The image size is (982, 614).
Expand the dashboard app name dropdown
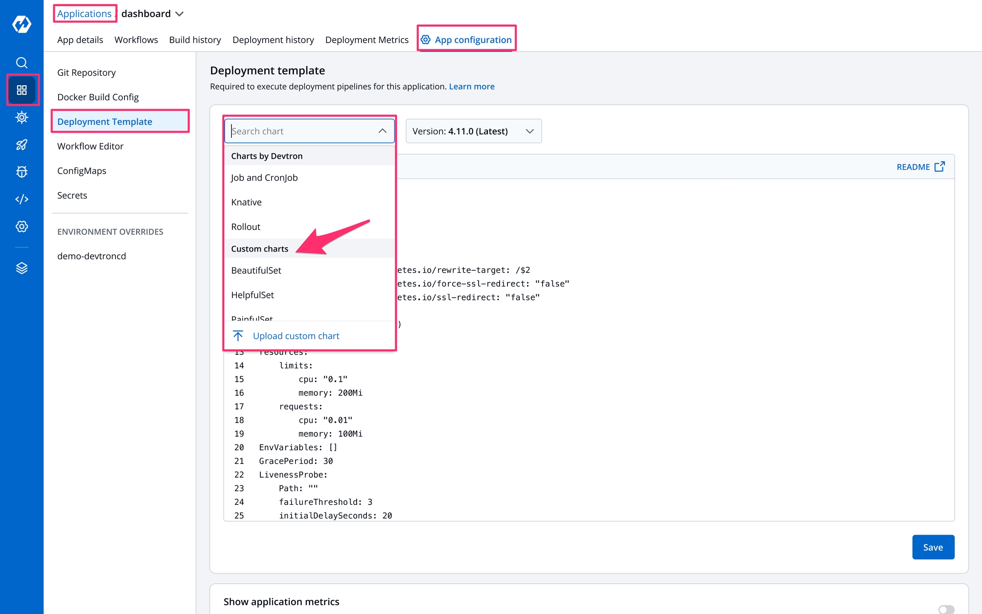tap(180, 14)
